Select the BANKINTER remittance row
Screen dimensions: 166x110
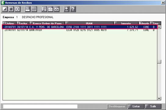point(80,30)
